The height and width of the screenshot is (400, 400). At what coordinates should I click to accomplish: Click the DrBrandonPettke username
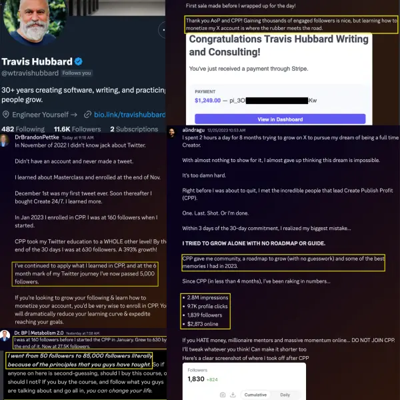(37, 137)
